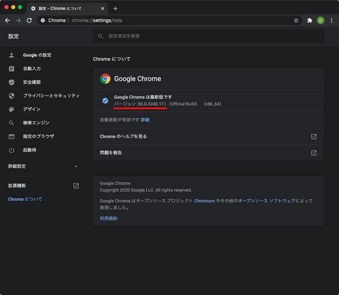339x295 pixels.
Task: Open Chrome's three-dot menu
Action: 332,20
